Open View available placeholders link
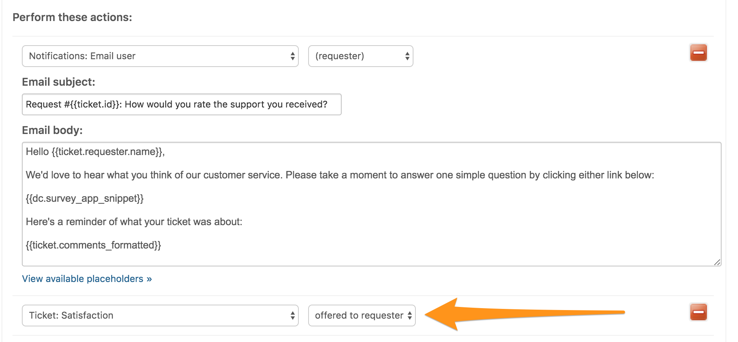The image size is (738, 342). click(87, 279)
